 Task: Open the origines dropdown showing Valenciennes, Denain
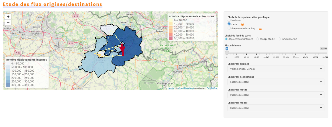click(x=276, y=69)
